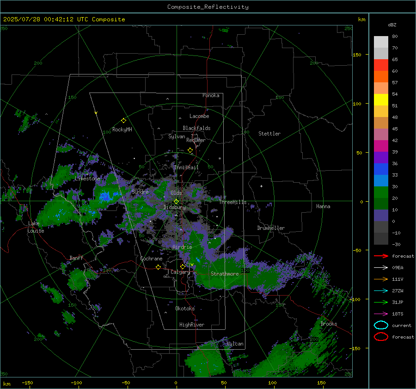Select the white 09EA arrow legend icon
Screen dimensions: 416x389
tap(381, 267)
